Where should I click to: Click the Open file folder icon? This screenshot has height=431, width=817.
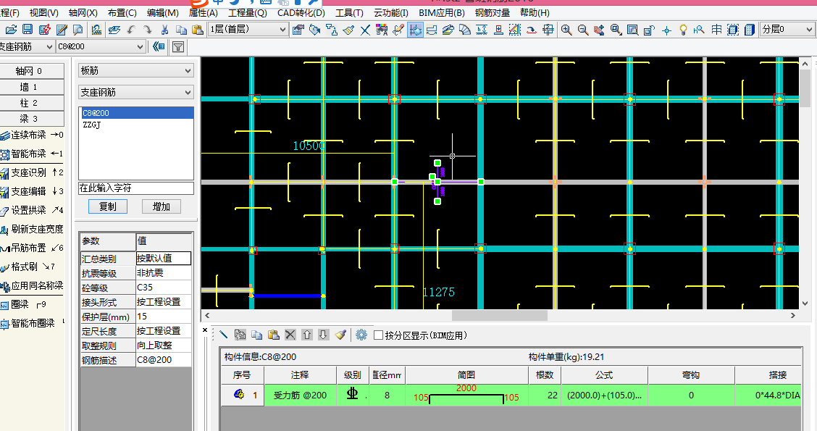pos(11,30)
